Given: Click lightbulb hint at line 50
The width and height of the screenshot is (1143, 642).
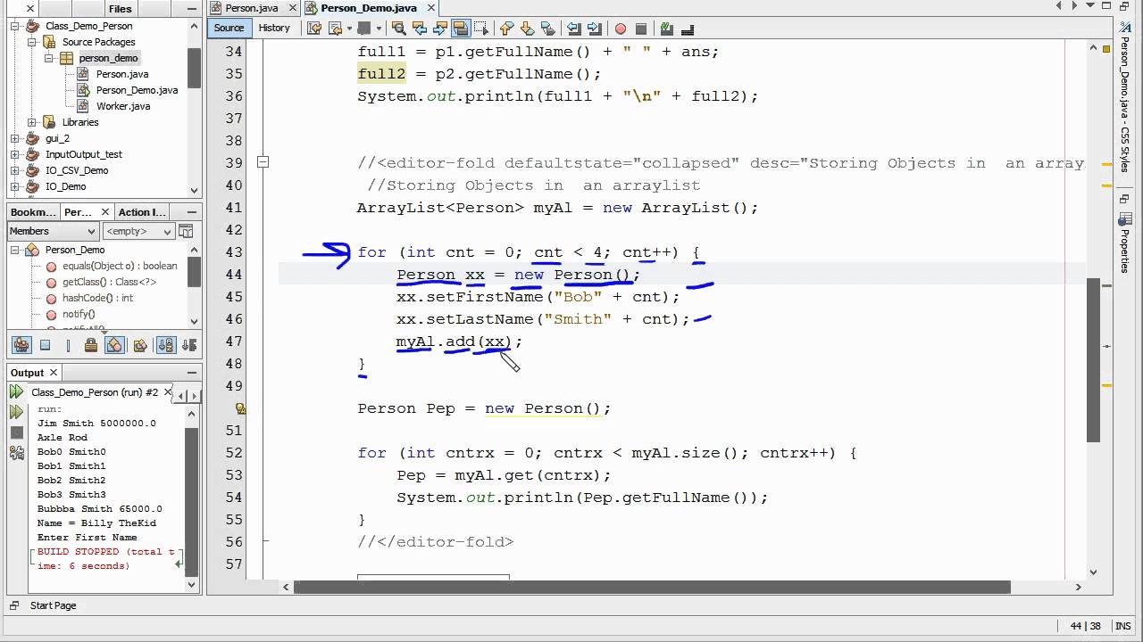Looking at the screenshot, I should (240, 408).
